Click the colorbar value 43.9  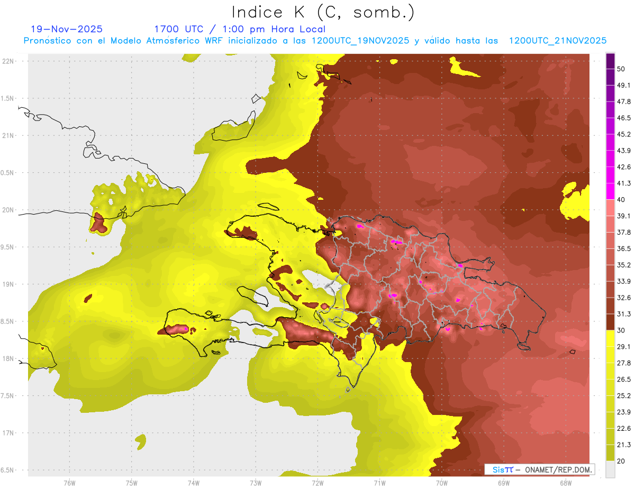pos(624,151)
